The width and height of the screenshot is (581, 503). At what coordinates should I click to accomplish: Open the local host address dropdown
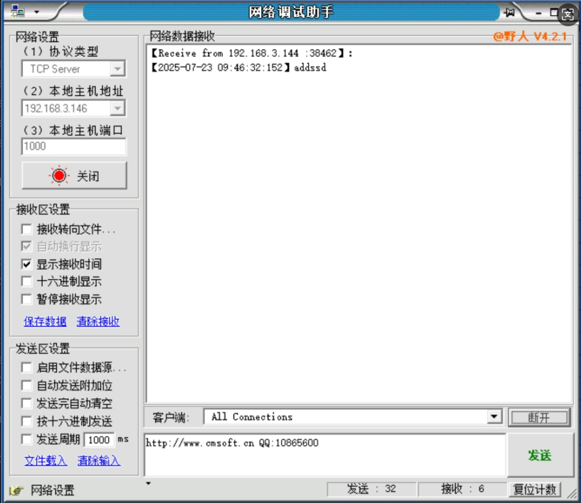[x=117, y=109]
